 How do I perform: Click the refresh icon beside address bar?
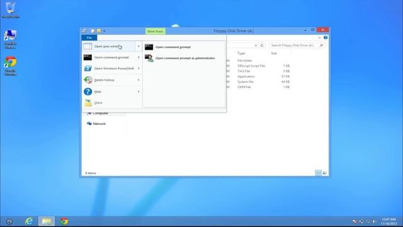coord(262,45)
